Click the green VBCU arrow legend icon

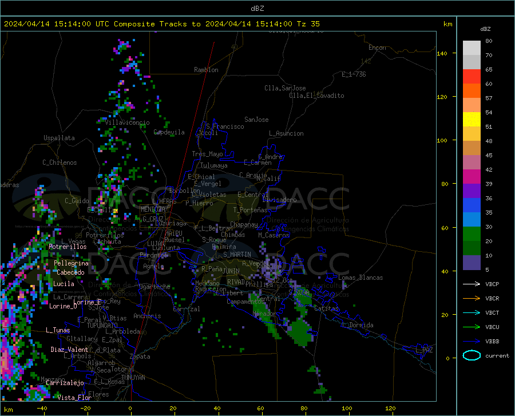[472, 327]
